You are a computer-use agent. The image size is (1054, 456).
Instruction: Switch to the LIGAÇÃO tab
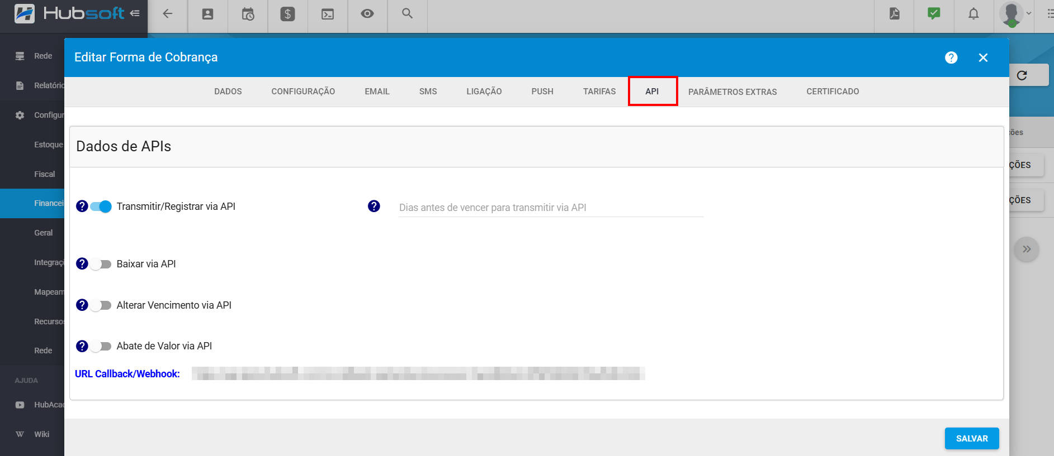[x=484, y=92]
